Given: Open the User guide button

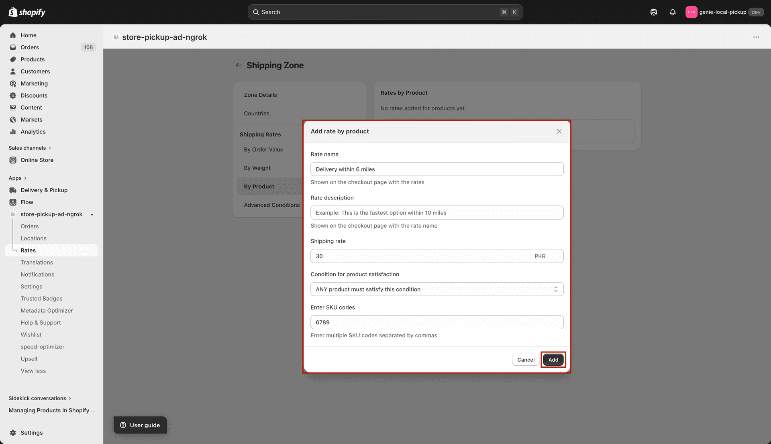Looking at the screenshot, I should click(140, 425).
